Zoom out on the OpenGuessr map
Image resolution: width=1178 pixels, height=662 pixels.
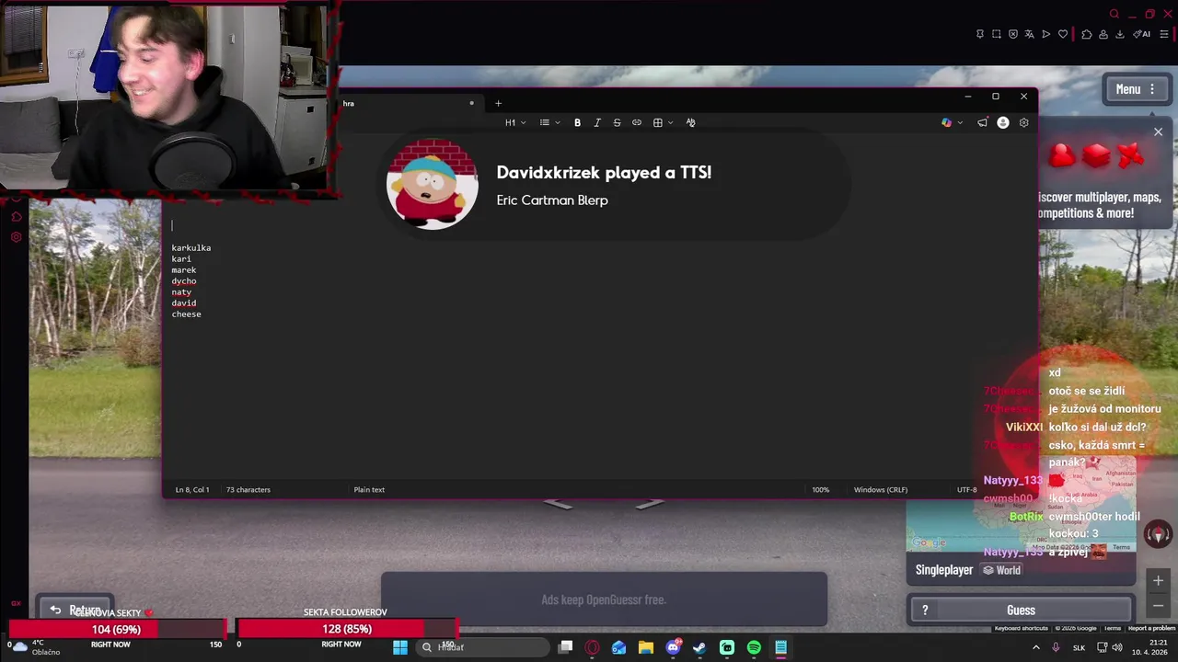[1158, 605]
